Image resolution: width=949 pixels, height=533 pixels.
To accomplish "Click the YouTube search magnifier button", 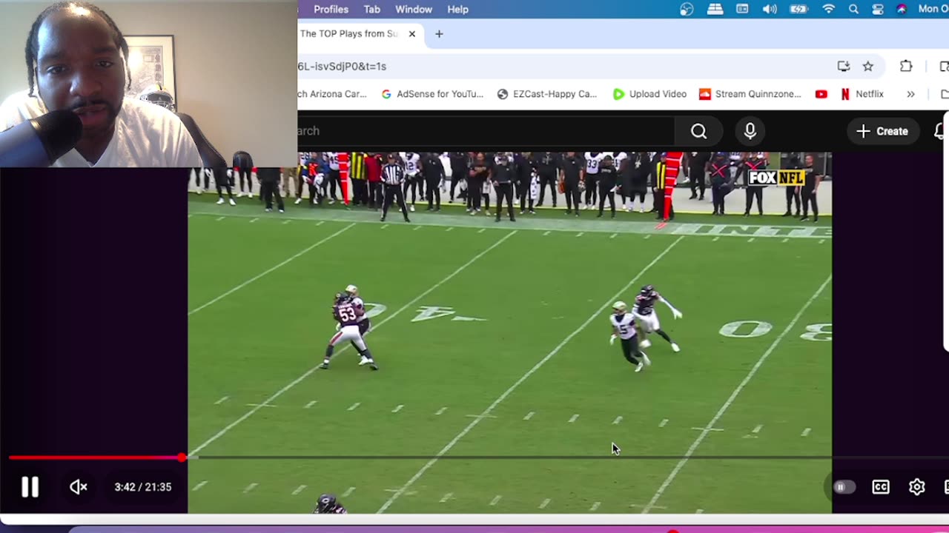I will 698,131.
